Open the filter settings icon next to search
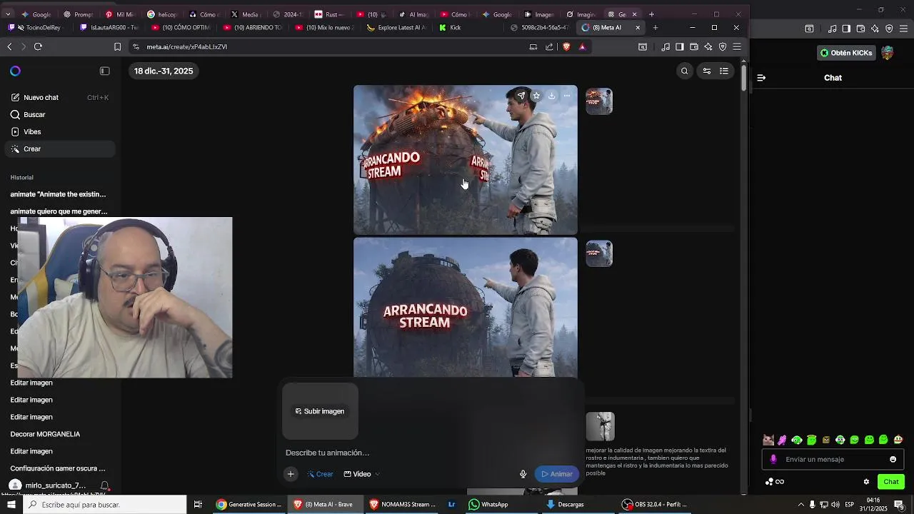The width and height of the screenshot is (914, 514). (x=707, y=71)
